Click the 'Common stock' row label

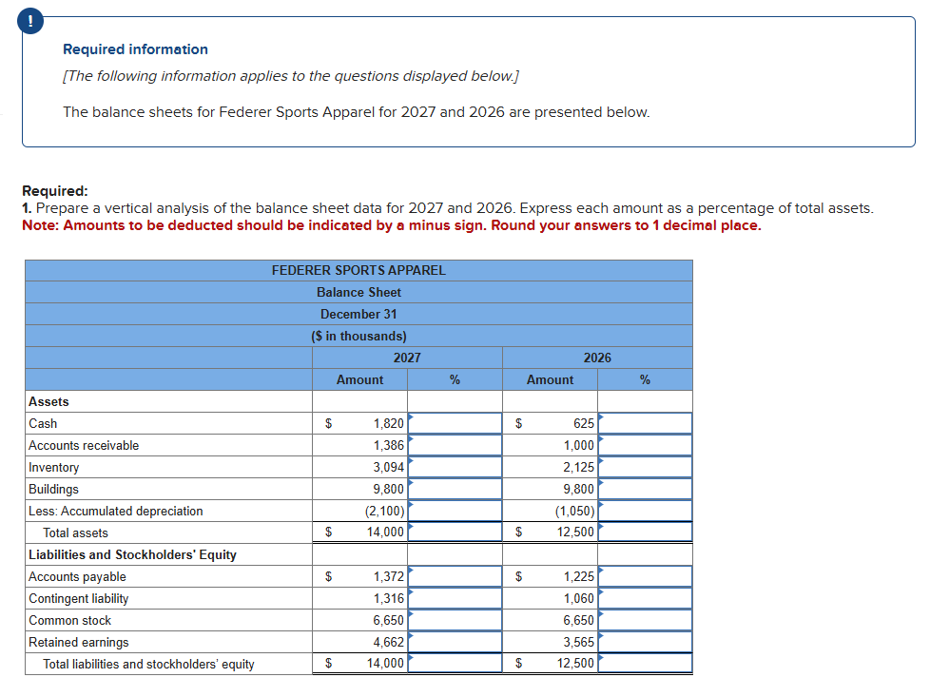[x=70, y=621]
